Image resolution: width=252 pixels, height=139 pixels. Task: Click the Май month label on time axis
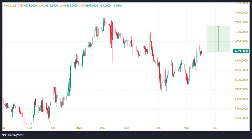(186, 128)
